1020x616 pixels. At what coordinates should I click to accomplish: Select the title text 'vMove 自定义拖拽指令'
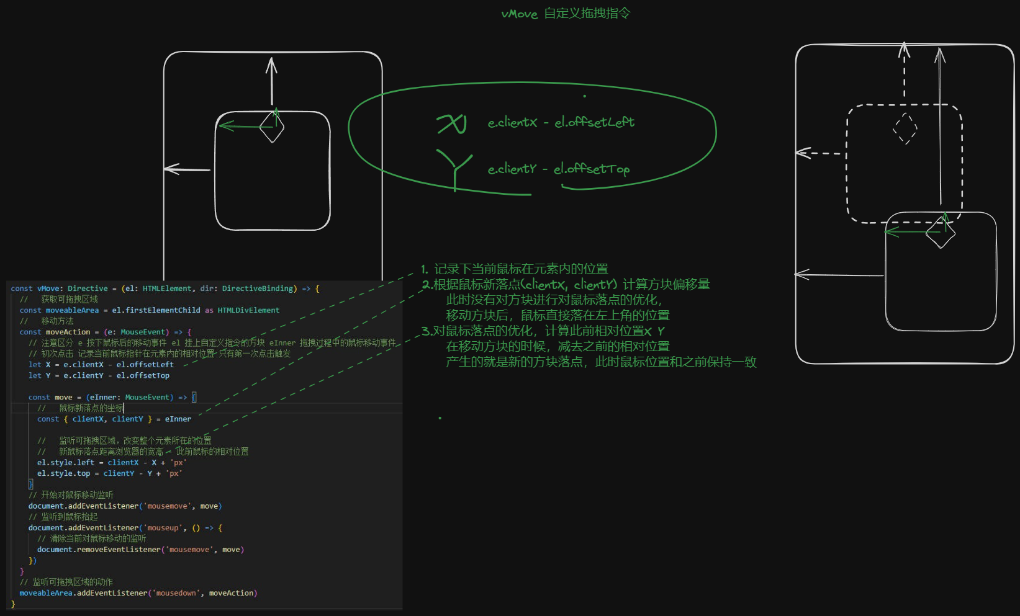click(x=566, y=13)
